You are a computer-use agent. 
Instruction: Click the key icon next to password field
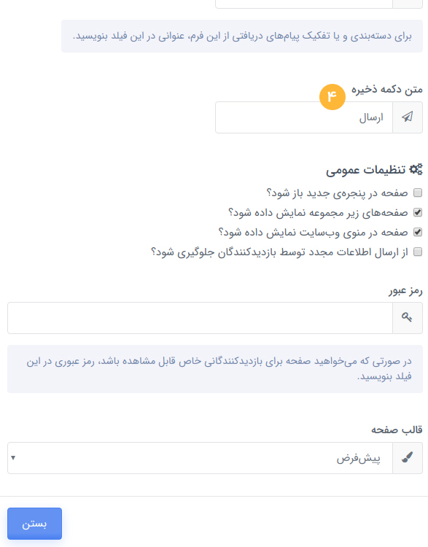[x=407, y=317]
